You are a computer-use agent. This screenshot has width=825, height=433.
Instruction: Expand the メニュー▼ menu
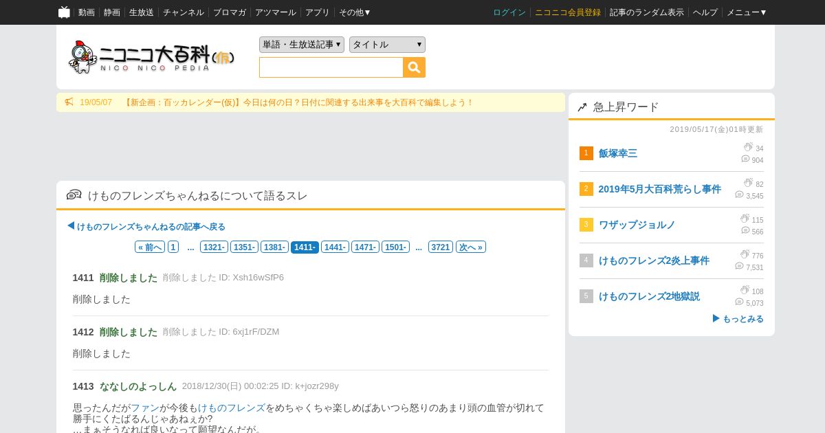point(747,12)
